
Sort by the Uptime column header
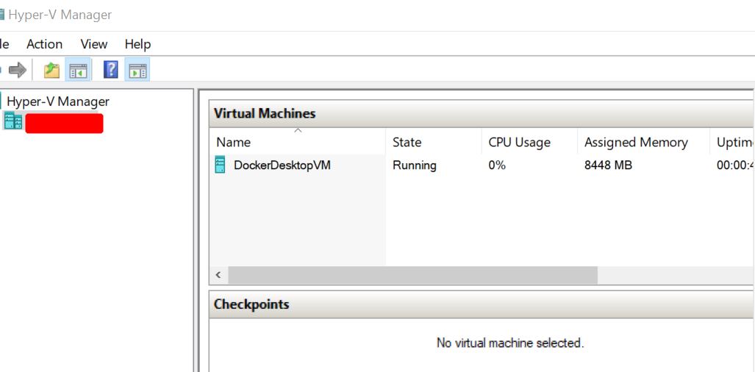click(x=732, y=143)
